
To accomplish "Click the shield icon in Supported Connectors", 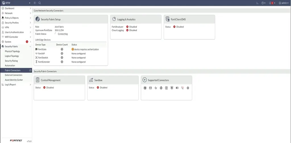I will point(172,88).
